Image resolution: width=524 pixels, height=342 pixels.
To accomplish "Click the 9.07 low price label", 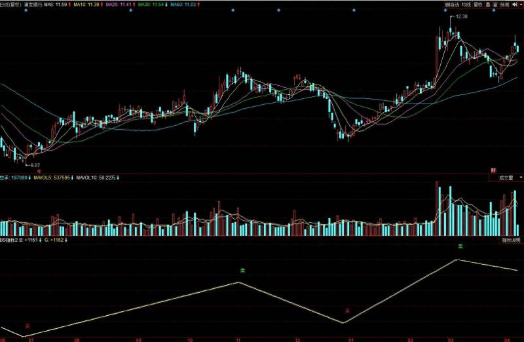I will pyautogui.click(x=35, y=165).
